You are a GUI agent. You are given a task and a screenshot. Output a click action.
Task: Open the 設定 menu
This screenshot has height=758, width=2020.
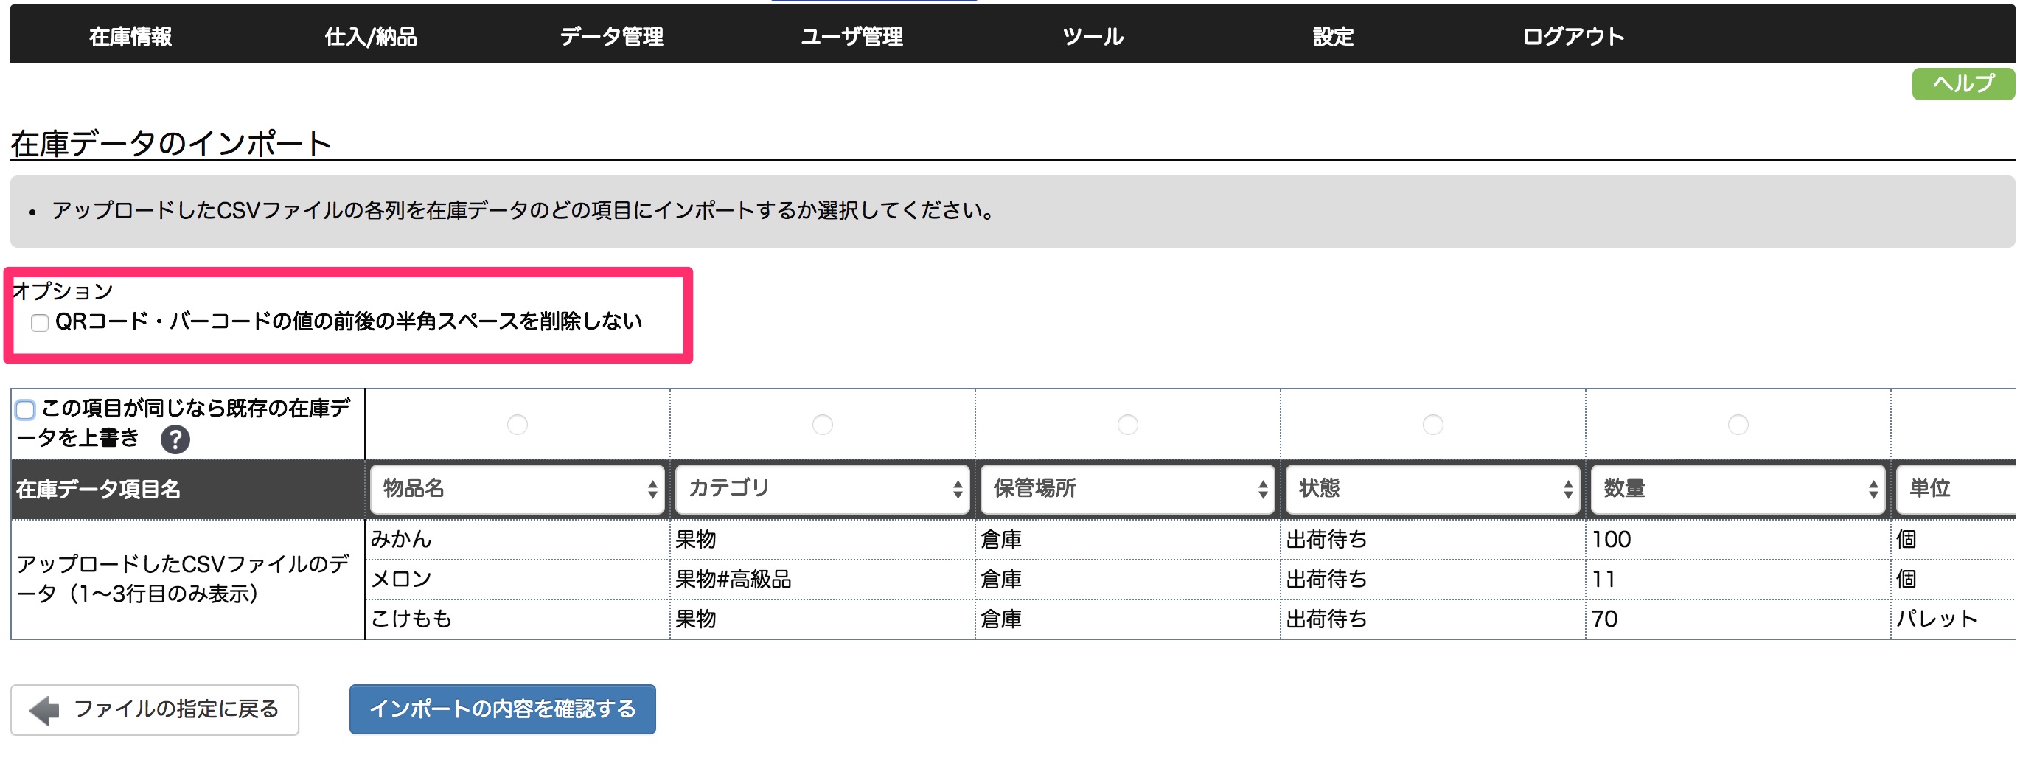pyautogui.click(x=1333, y=36)
